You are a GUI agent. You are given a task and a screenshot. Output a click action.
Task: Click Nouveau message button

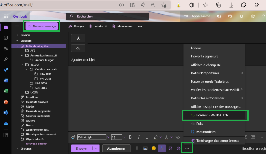[x=42, y=26]
